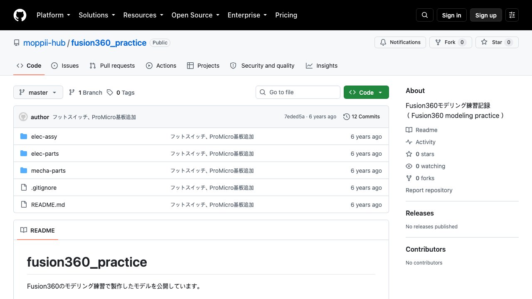Switch to Security and quality tab
The height and width of the screenshot is (299, 532).
click(x=262, y=66)
